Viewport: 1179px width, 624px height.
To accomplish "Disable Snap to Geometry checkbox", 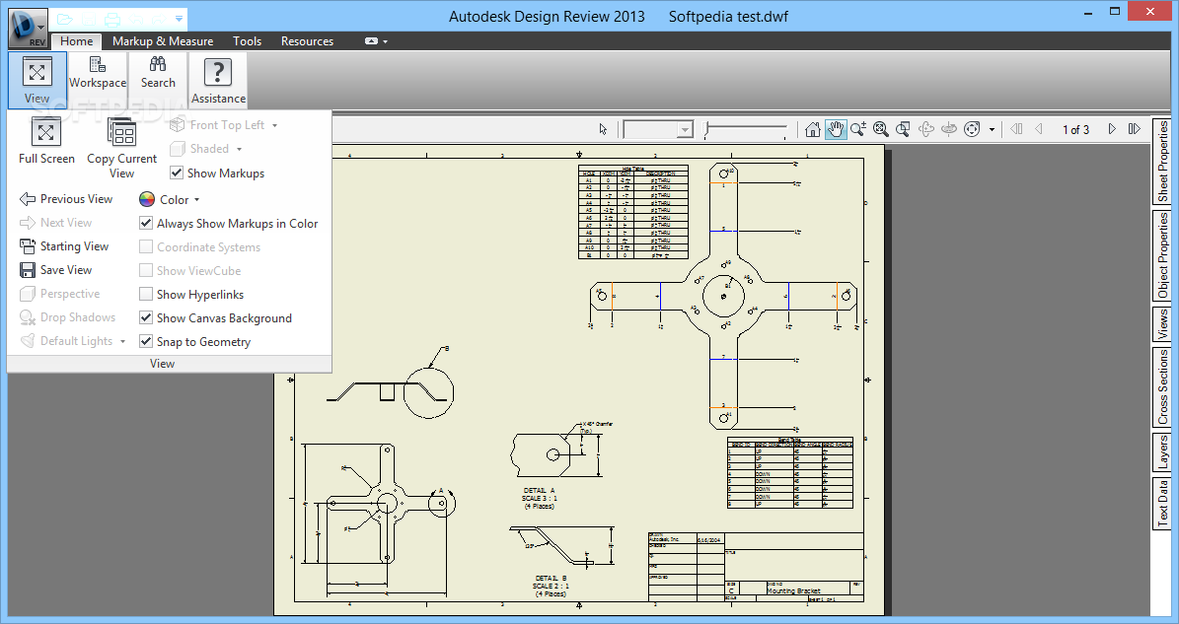I will (x=147, y=342).
